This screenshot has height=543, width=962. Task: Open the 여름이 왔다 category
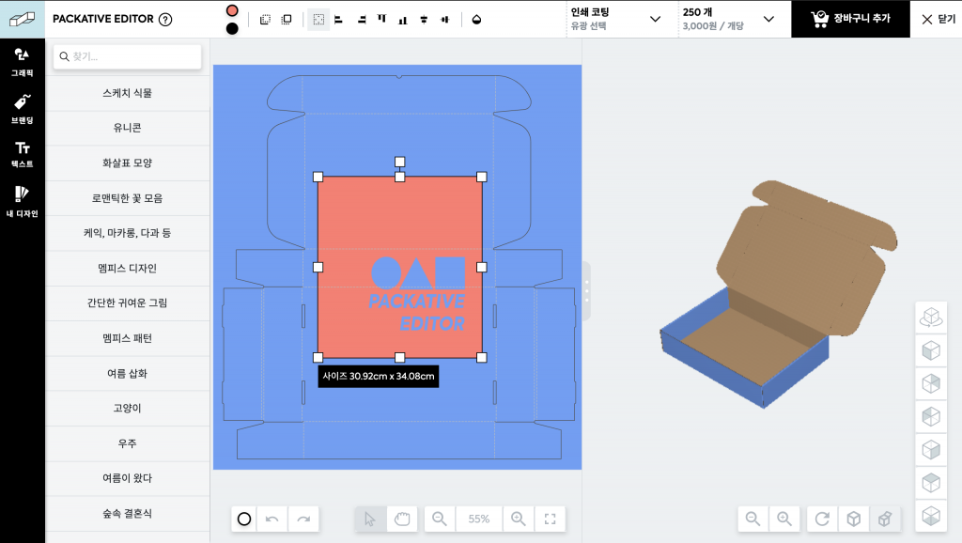pyautogui.click(x=128, y=478)
